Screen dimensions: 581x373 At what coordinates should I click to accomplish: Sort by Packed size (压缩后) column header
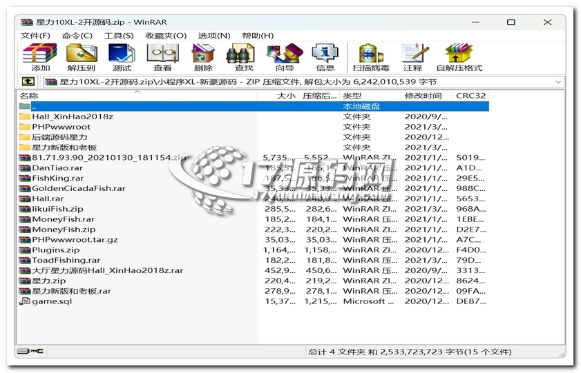click(x=319, y=96)
